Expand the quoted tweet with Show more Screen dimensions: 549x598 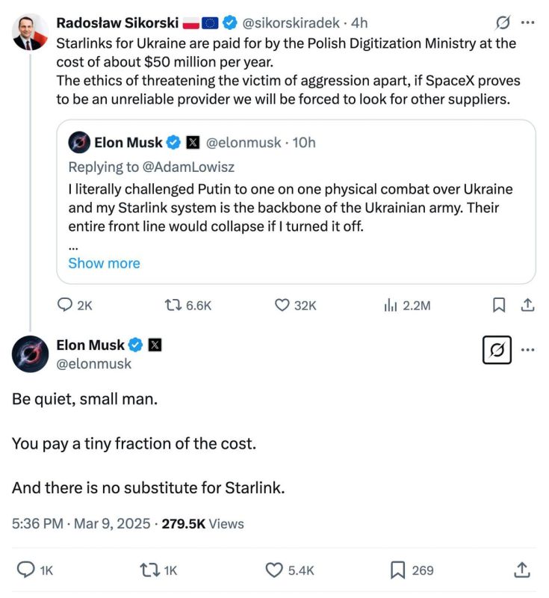[104, 263]
